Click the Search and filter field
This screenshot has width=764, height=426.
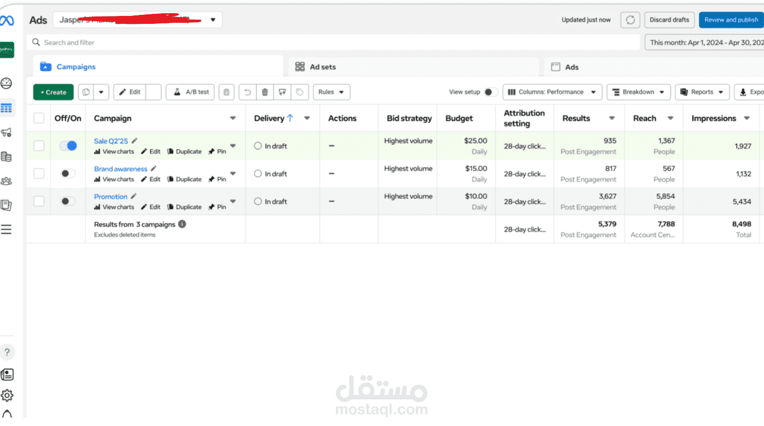point(334,42)
